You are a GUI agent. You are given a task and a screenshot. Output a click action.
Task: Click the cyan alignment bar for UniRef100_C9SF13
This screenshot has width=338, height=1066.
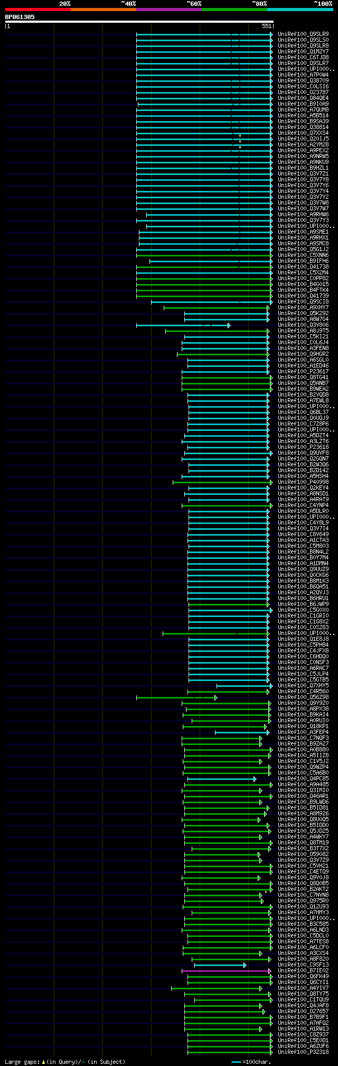click(220, 966)
